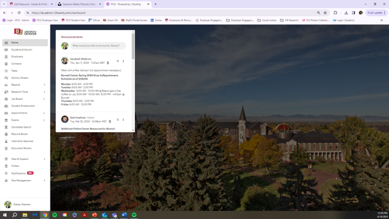Open the 'MyDU Portal Access' bookmark

pos(134,20)
